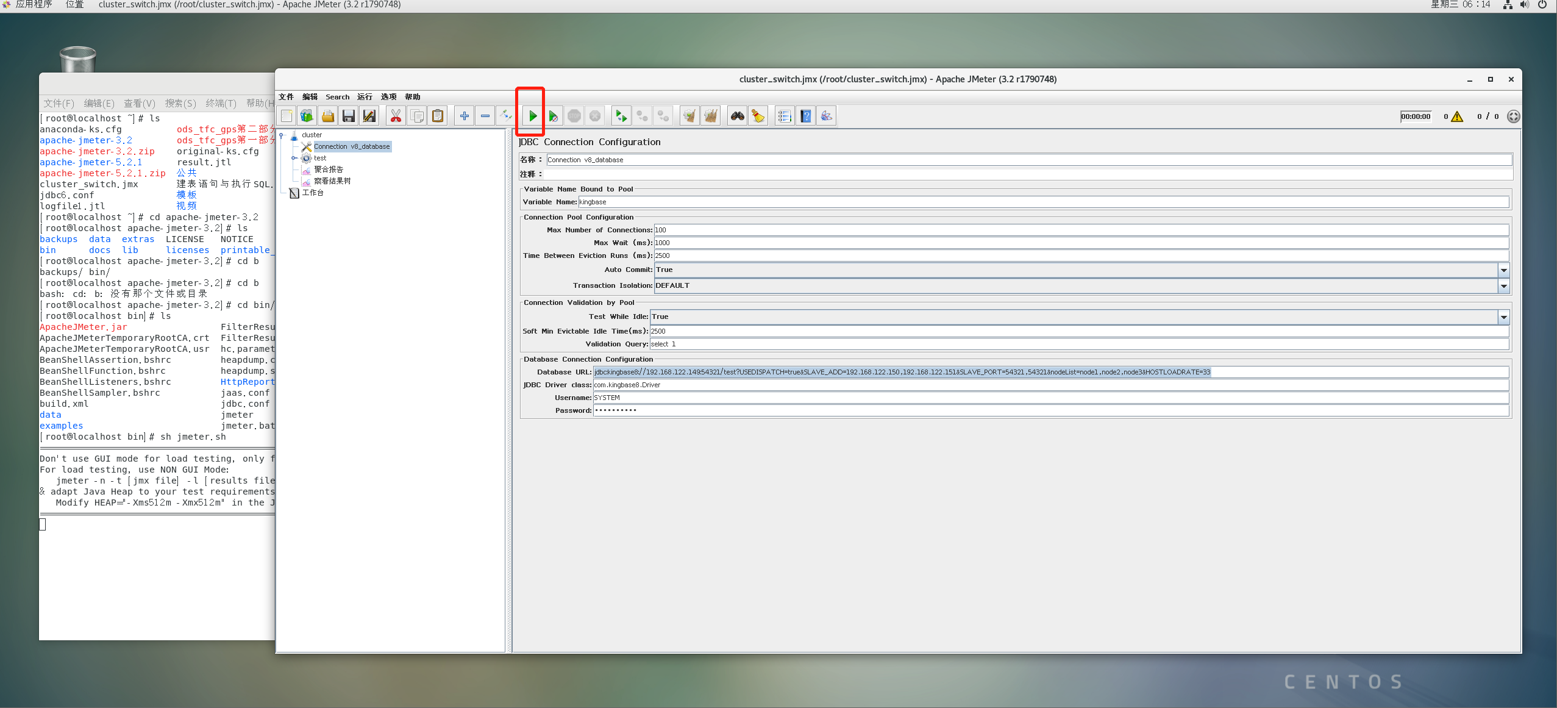This screenshot has width=1557, height=708.
Task: Expand the test thread group node
Action: click(x=294, y=158)
